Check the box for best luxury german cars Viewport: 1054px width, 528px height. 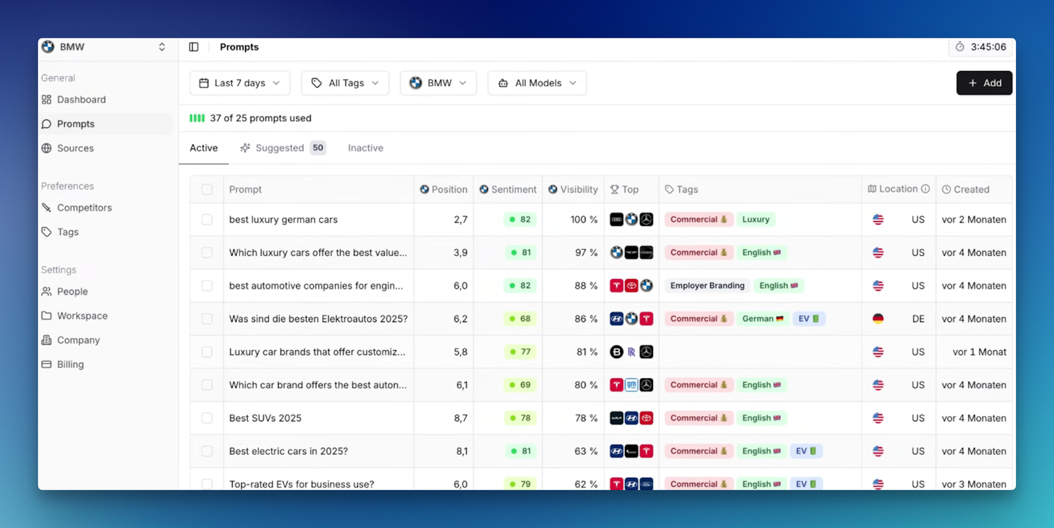(207, 220)
